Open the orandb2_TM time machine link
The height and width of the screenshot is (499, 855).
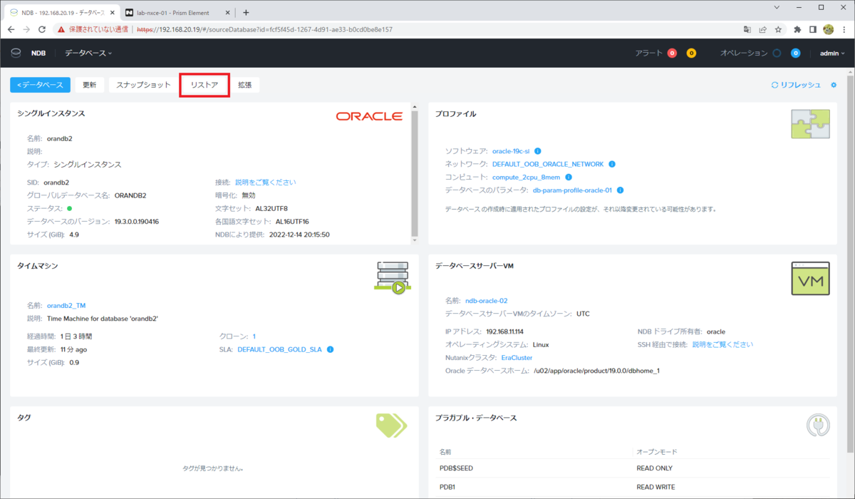click(66, 305)
